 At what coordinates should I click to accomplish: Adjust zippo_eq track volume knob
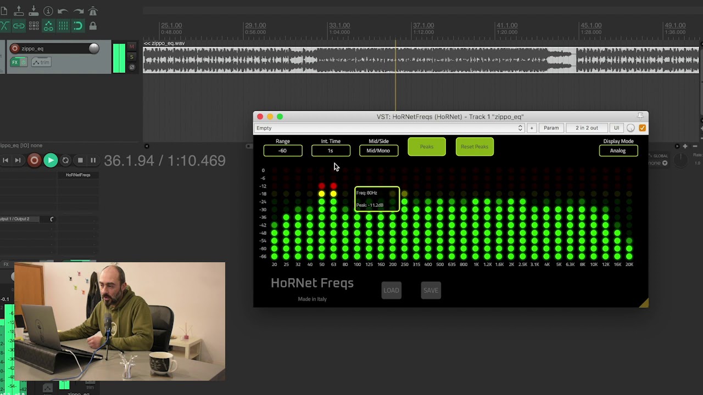click(x=94, y=48)
